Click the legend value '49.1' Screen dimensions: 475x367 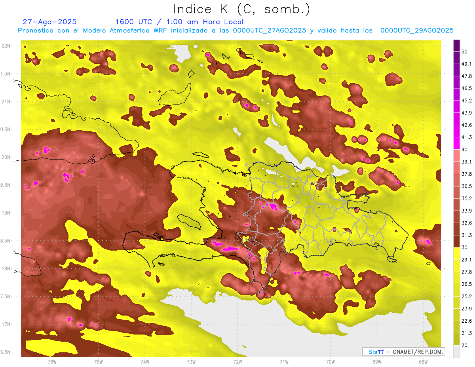click(467, 64)
